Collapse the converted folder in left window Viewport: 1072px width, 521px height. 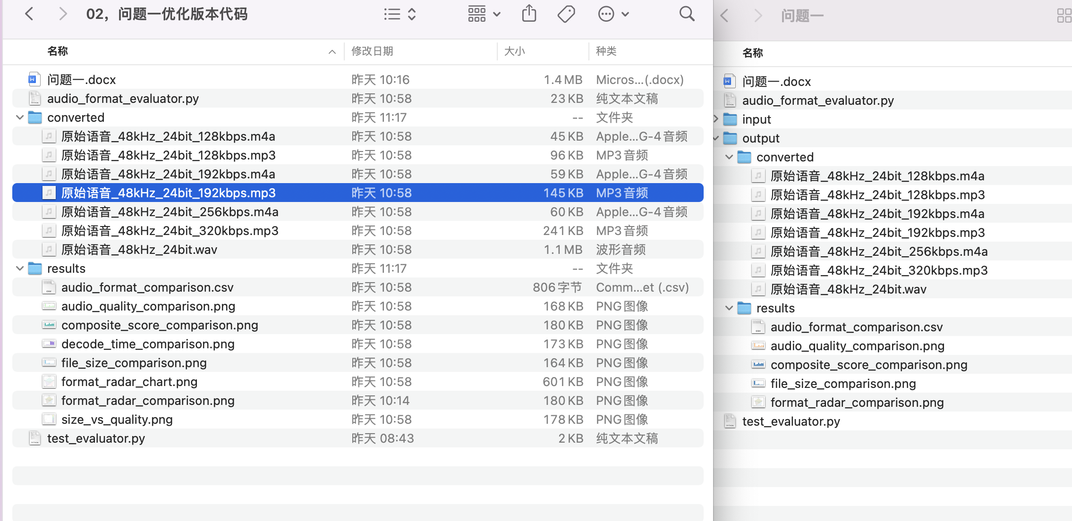[x=20, y=118]
